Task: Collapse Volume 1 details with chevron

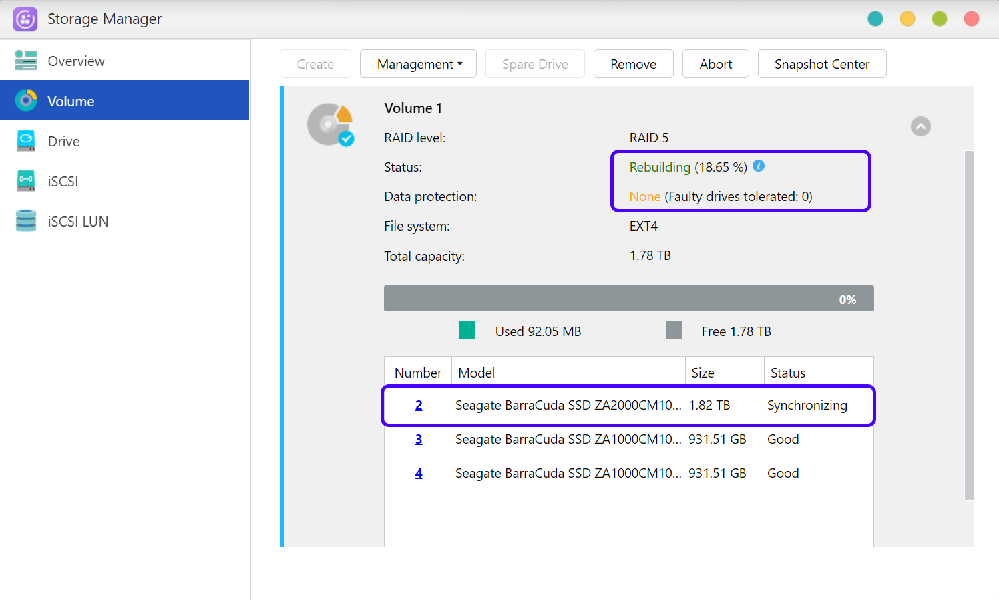Action: (x=920, y=126)
